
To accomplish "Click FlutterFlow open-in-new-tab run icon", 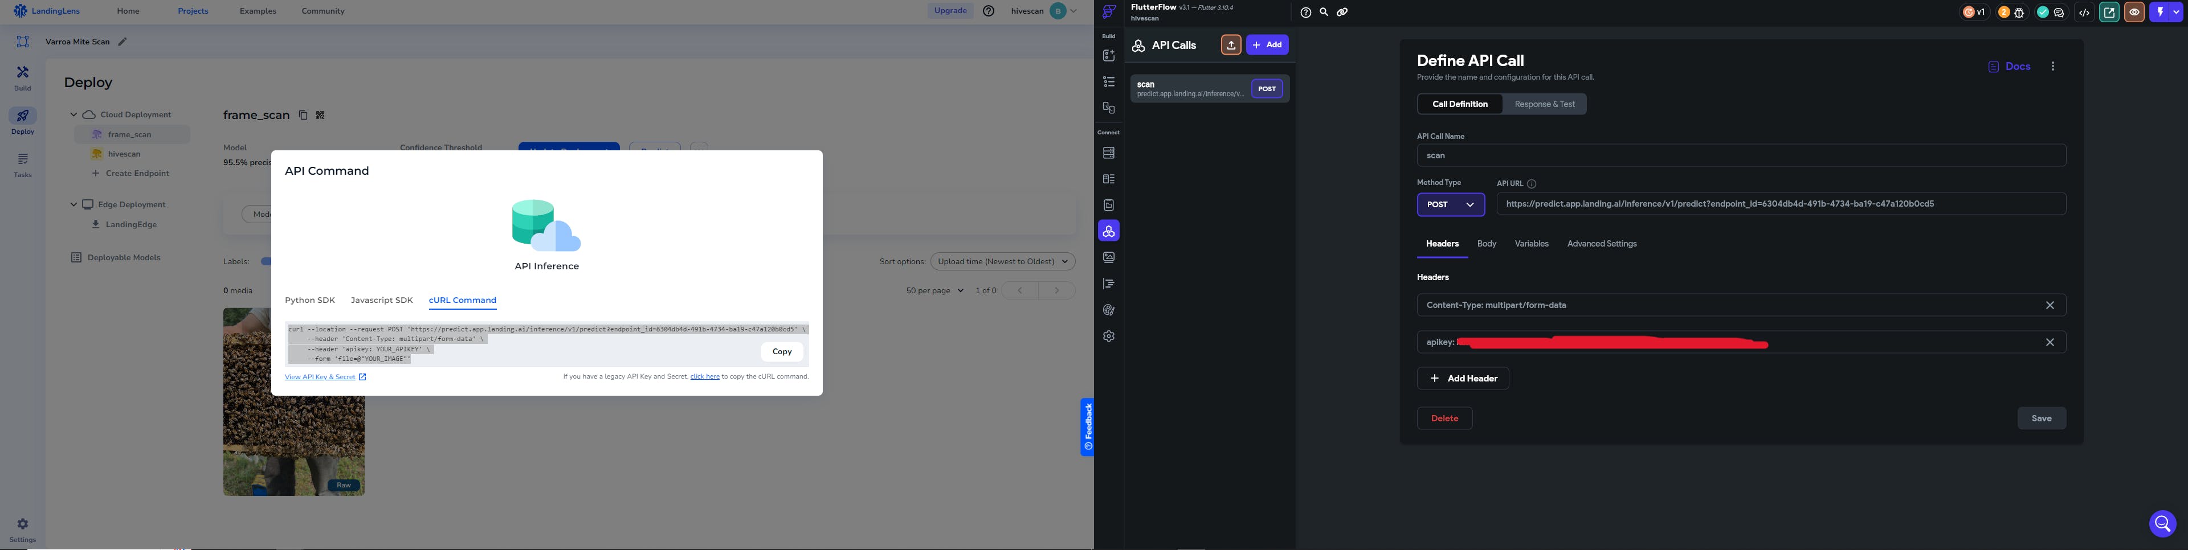I will pyautogui.click(x=2109, y=13).
